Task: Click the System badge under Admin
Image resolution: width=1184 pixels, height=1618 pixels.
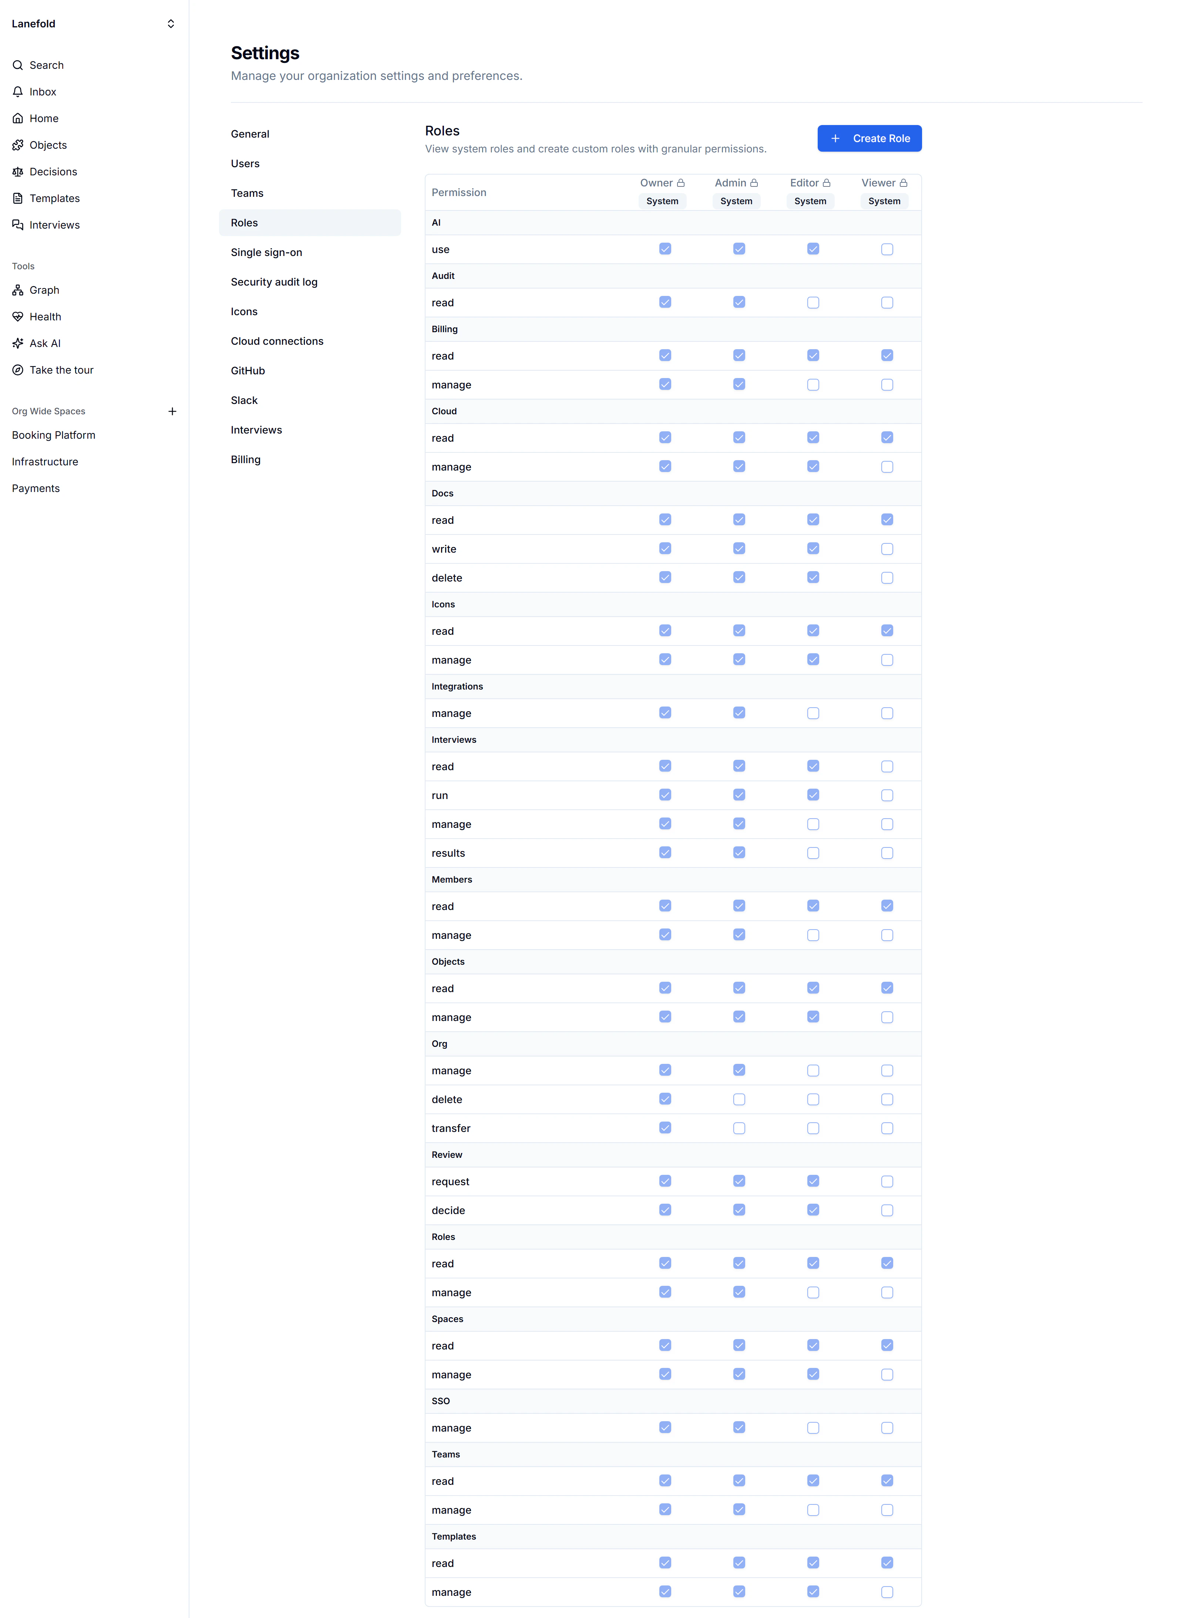Action: click(736, 201)
